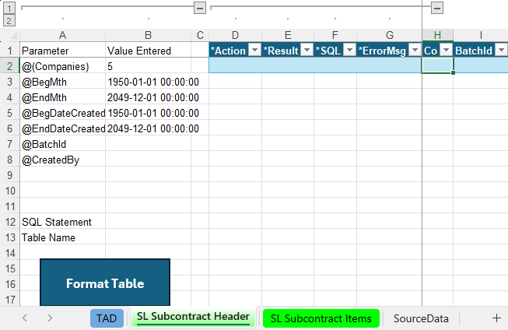Select column I header
This screenshot has width=508, height=330.
481,35
